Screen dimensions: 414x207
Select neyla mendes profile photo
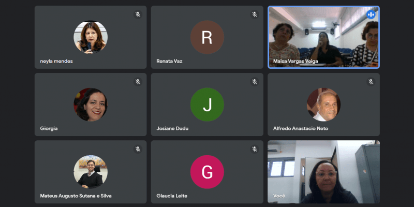click(x=91, y=37)
